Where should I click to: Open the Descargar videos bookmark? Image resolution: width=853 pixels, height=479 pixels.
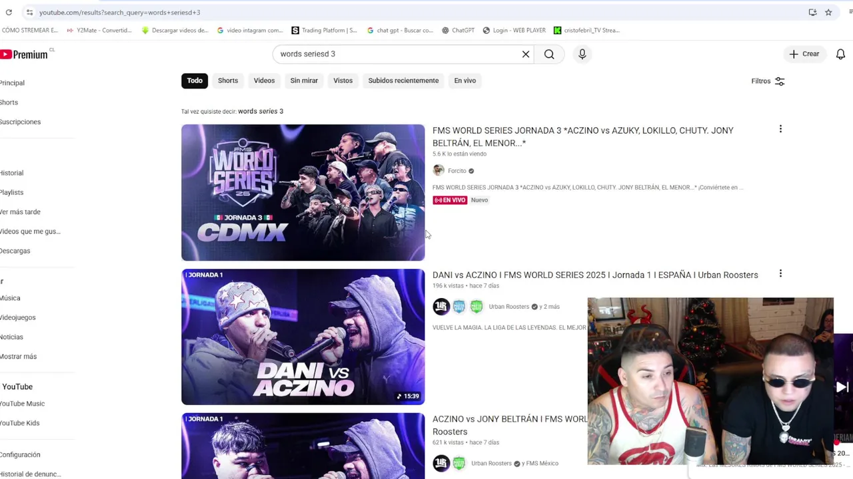tap(175, 31)
